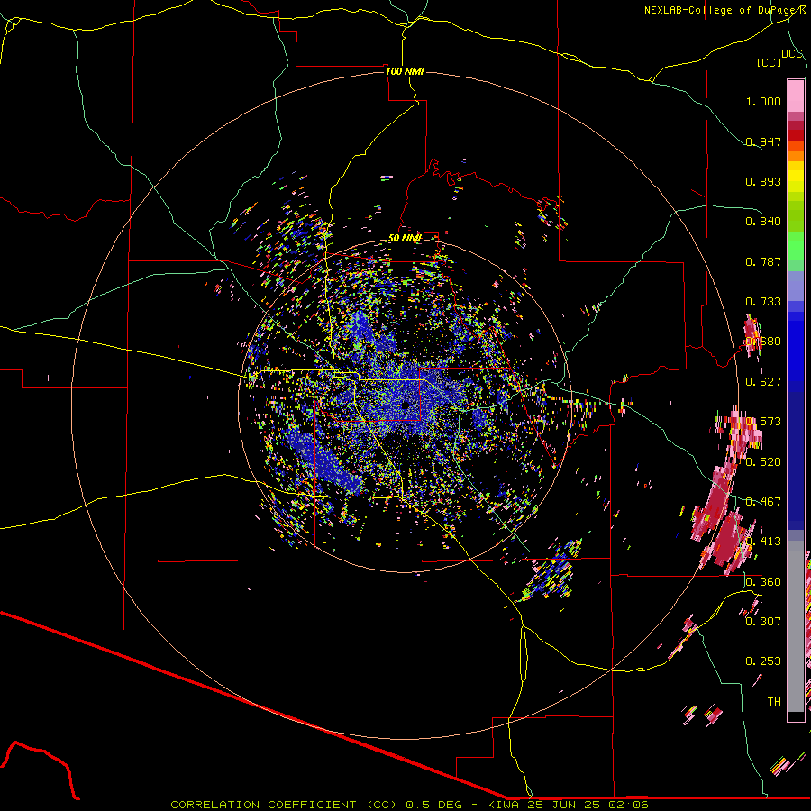Click the 0.360 color scale value
This screenshot has height=811, width=811.
click(763, 582)
